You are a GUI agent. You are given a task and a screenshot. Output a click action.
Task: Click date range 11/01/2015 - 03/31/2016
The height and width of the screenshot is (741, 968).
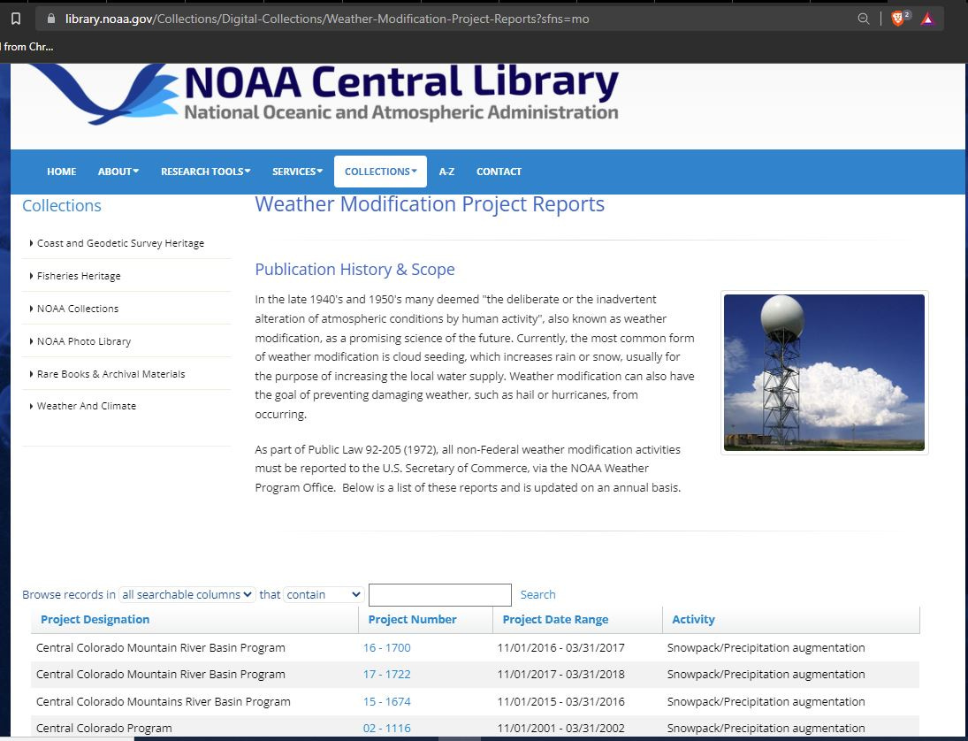[x=560, y=701]
